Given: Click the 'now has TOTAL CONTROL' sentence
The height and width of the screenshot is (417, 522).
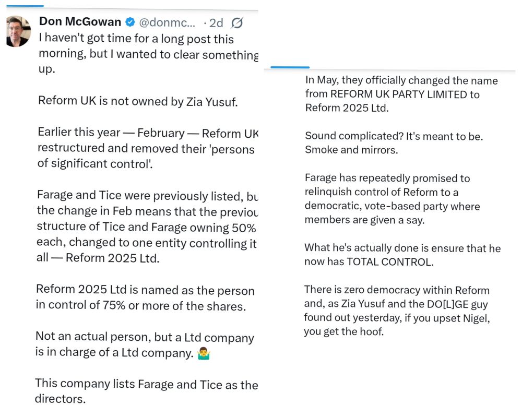Looking at the screenshot, I should [x=369, y=262].
